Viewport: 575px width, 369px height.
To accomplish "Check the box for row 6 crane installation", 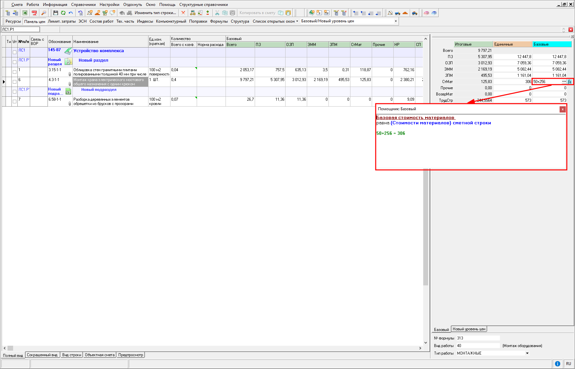I will 14,82.
